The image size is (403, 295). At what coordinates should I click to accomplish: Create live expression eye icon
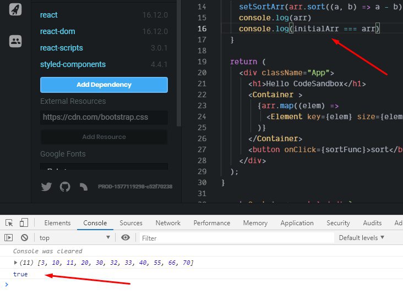pyautogui.click(x=126, y=237)
